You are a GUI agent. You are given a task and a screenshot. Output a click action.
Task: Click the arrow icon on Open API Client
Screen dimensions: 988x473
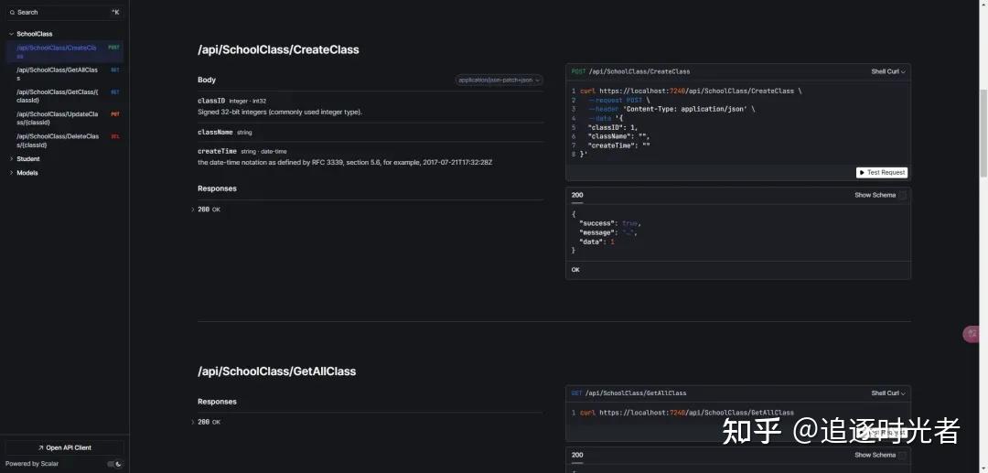click(x=40, y=447)
